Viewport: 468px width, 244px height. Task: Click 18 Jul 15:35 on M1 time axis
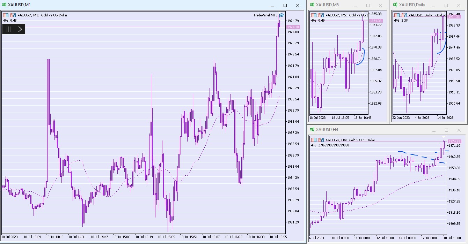click(167, 237)
